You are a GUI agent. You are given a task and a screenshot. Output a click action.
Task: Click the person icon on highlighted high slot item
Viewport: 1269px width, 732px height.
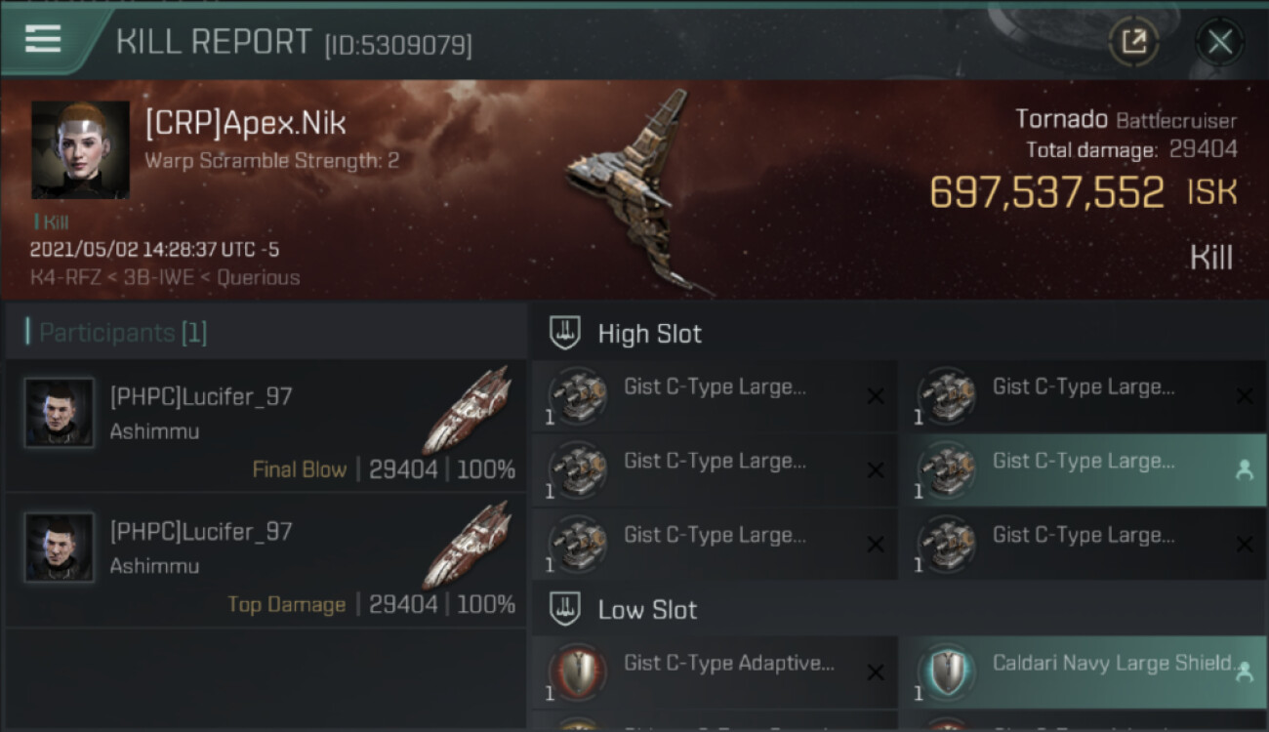pos(1244,470)
